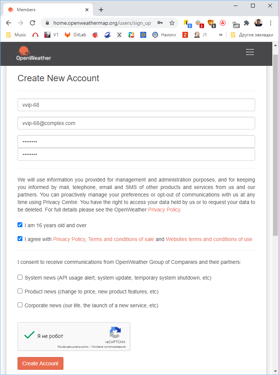Open the saved passwords key icon

tap(160, 23)
